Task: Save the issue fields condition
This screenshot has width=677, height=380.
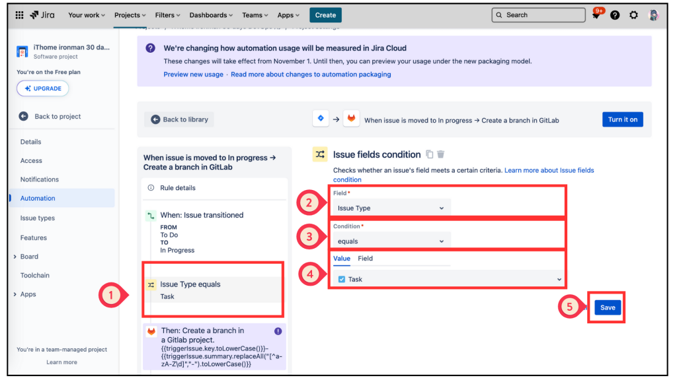Action: point(608,307)
